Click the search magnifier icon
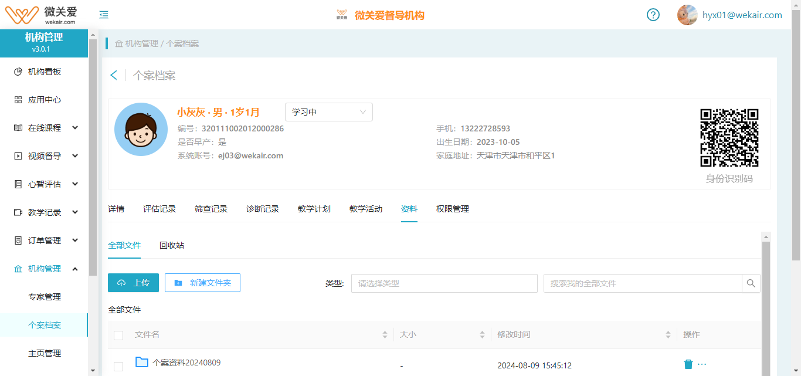 tap(751, 283)
